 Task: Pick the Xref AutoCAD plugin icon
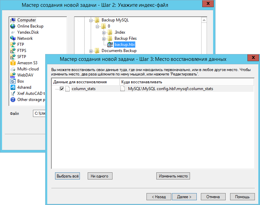click(x=13, y=93)
